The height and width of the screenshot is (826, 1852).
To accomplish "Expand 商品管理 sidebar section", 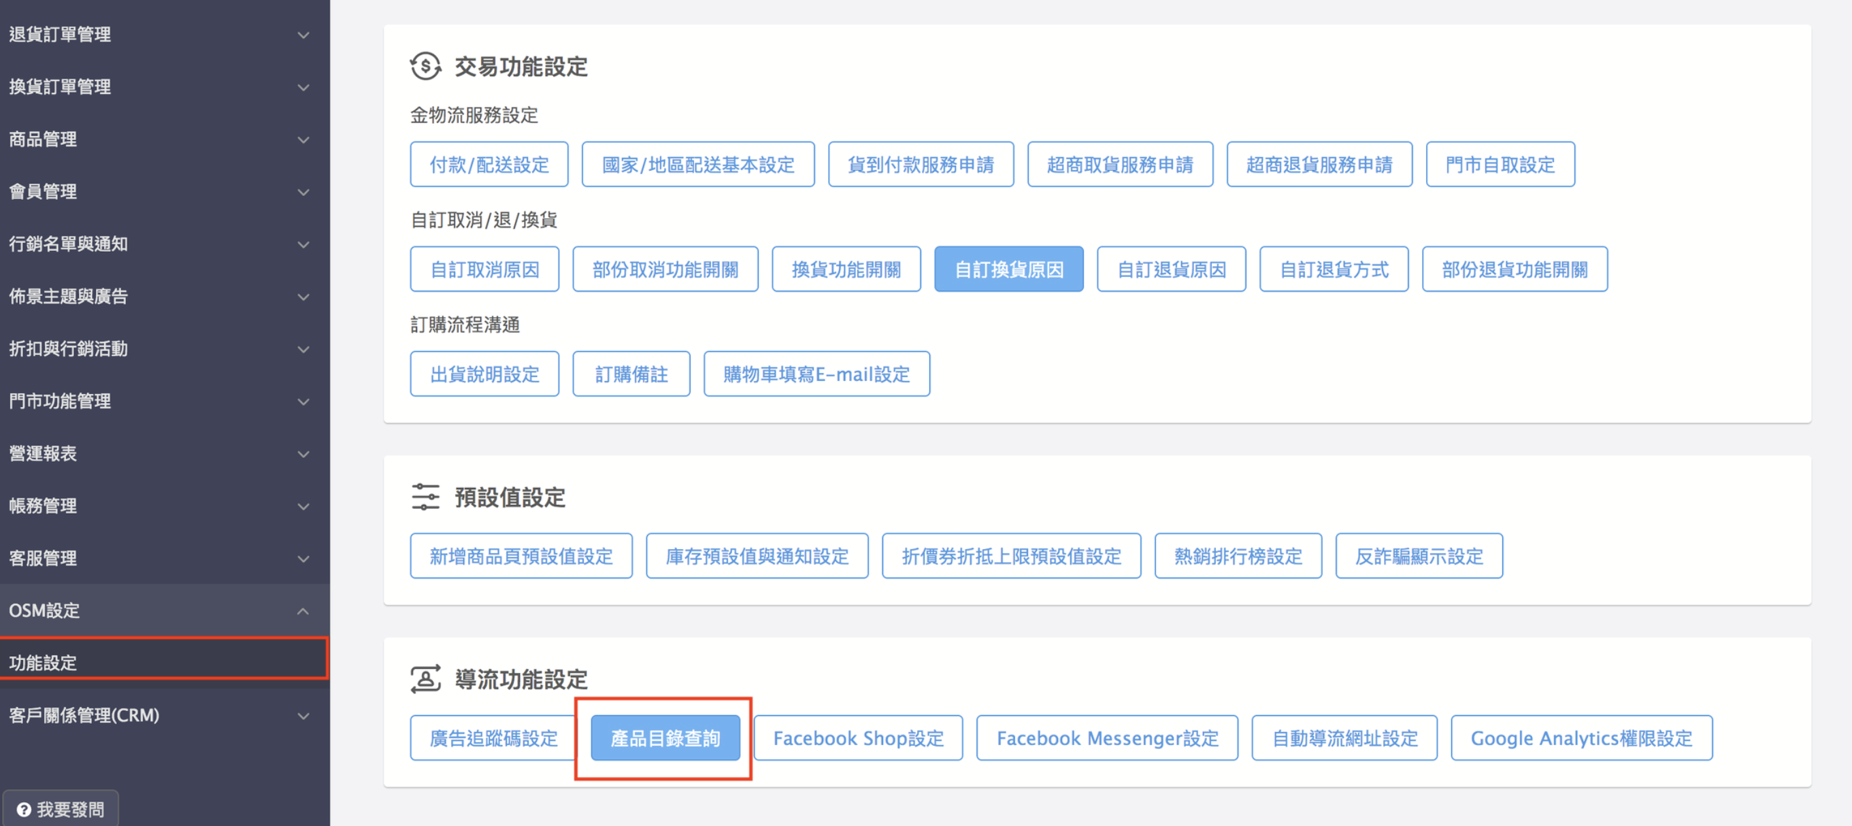I will pos(165,139).
